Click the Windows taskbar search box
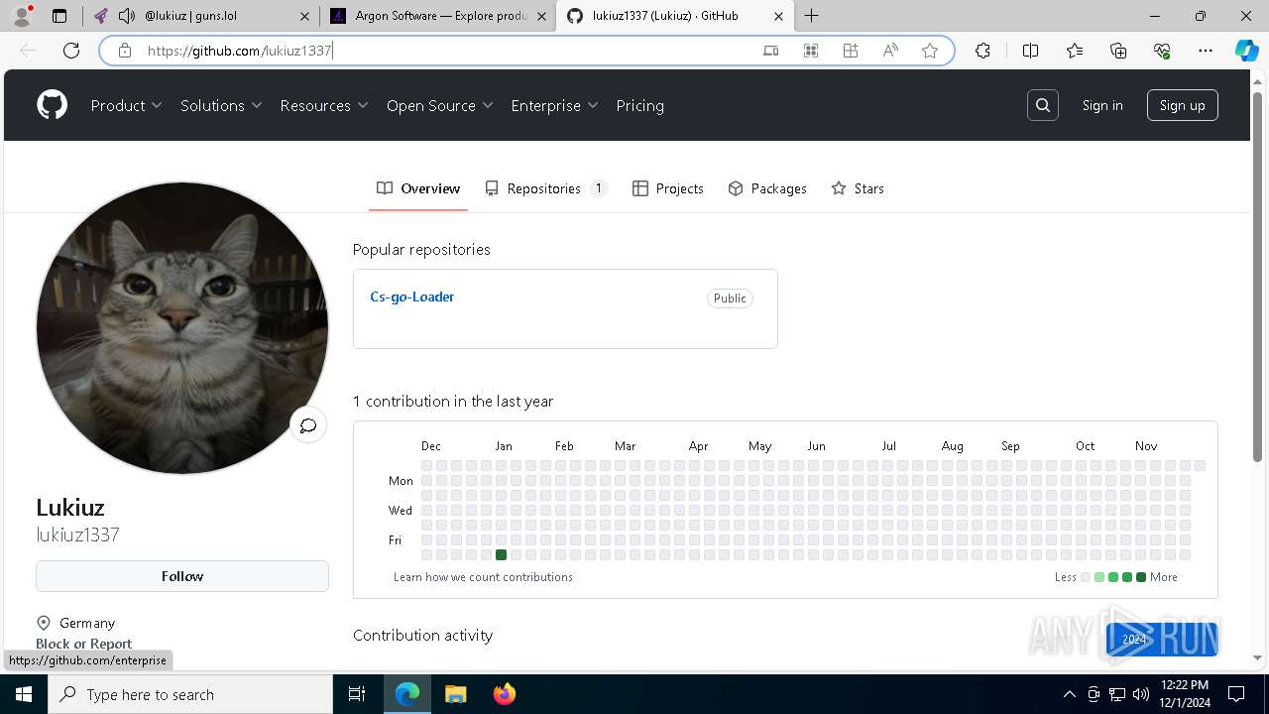The width and height of the screenshot is (1269, 714). (x=190, y=694)
